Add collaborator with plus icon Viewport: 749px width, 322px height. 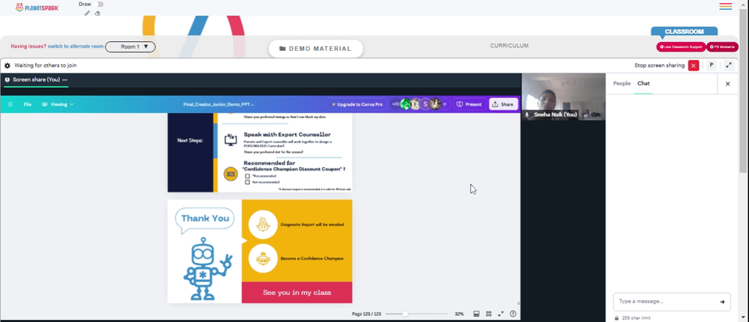tap(445, 104)
